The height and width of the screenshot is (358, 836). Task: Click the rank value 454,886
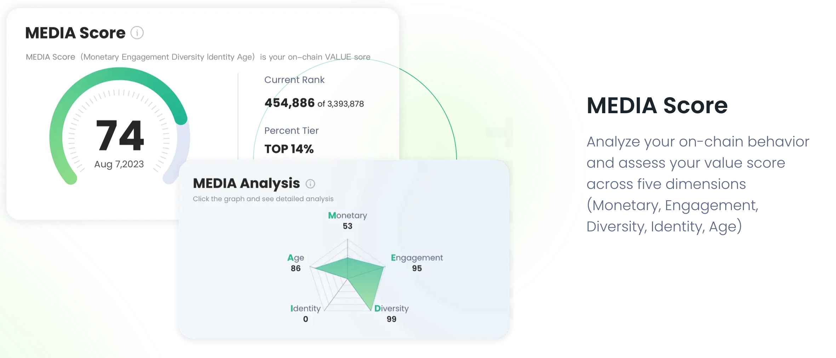click(x=290, y=103)
